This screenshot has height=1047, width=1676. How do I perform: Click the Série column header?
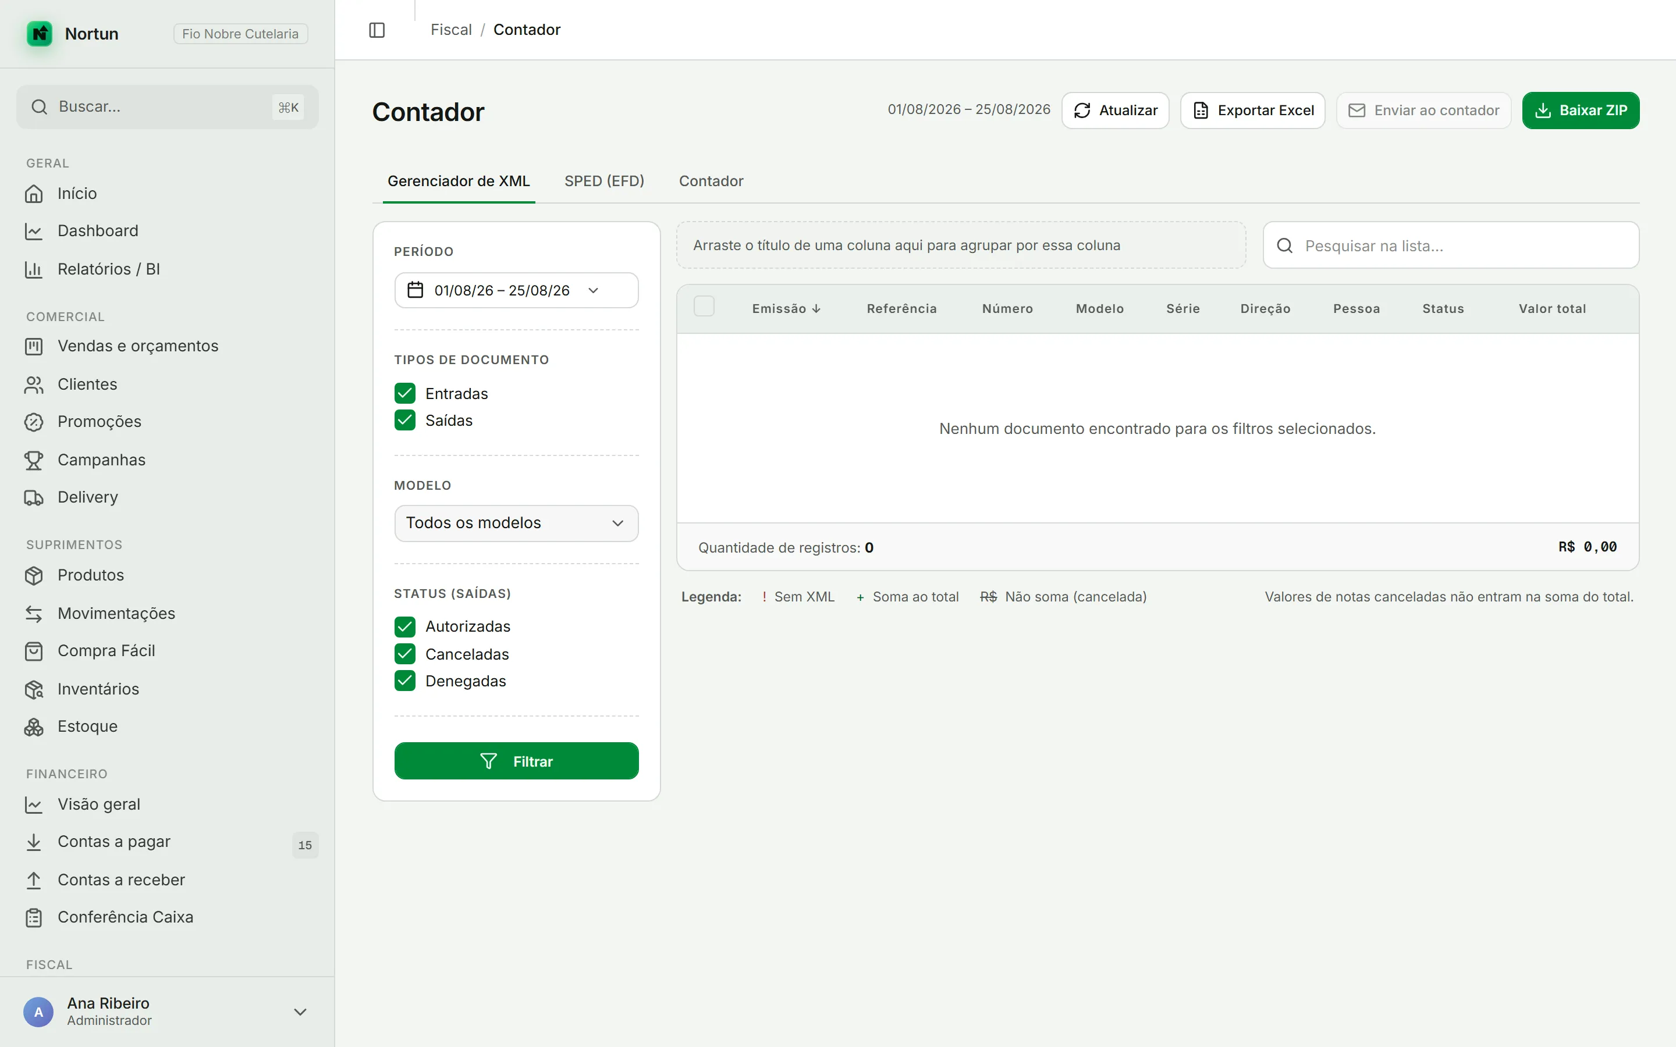click(1182, 309)
